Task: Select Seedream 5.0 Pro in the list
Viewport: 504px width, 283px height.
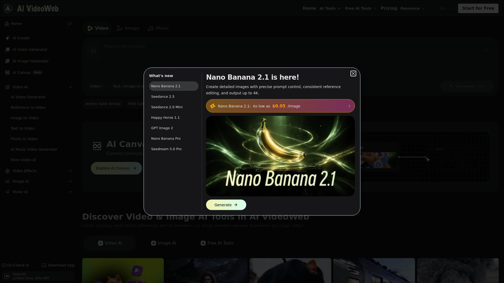Action: coord(174,149)
